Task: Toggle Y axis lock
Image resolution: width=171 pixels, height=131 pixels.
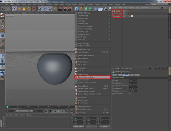Action: (x=45, y=9)
